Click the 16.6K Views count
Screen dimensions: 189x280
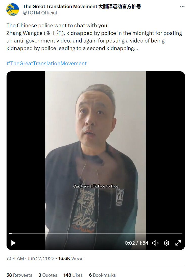pyautogui.click(x=71, y=259)
